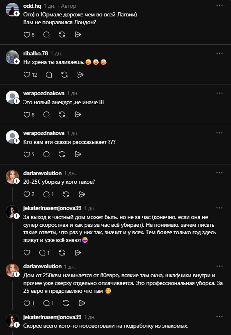The image size is (231, 335).
Task: Visit jekaterinasemjonova39's profile from the first reply
Action: [52, 208]
